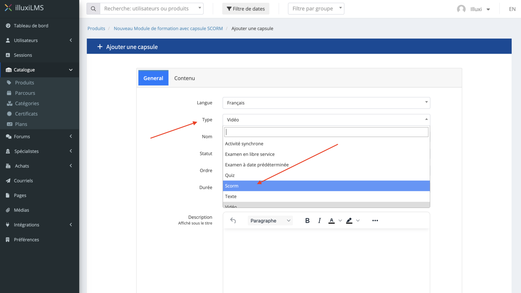Choose Texte option in Type list
This screenshot has width=521, height=293.
[x=326, y=196]
